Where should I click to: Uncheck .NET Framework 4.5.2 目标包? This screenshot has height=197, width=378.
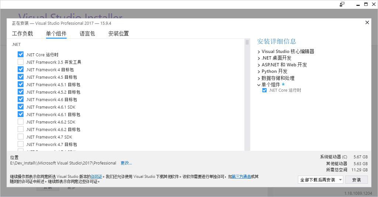21,92
